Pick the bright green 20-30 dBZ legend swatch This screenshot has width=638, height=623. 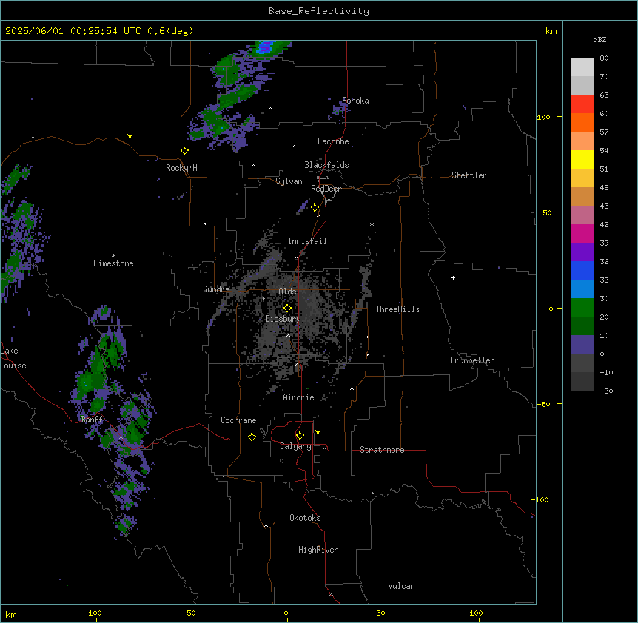(x=582, y=308)
